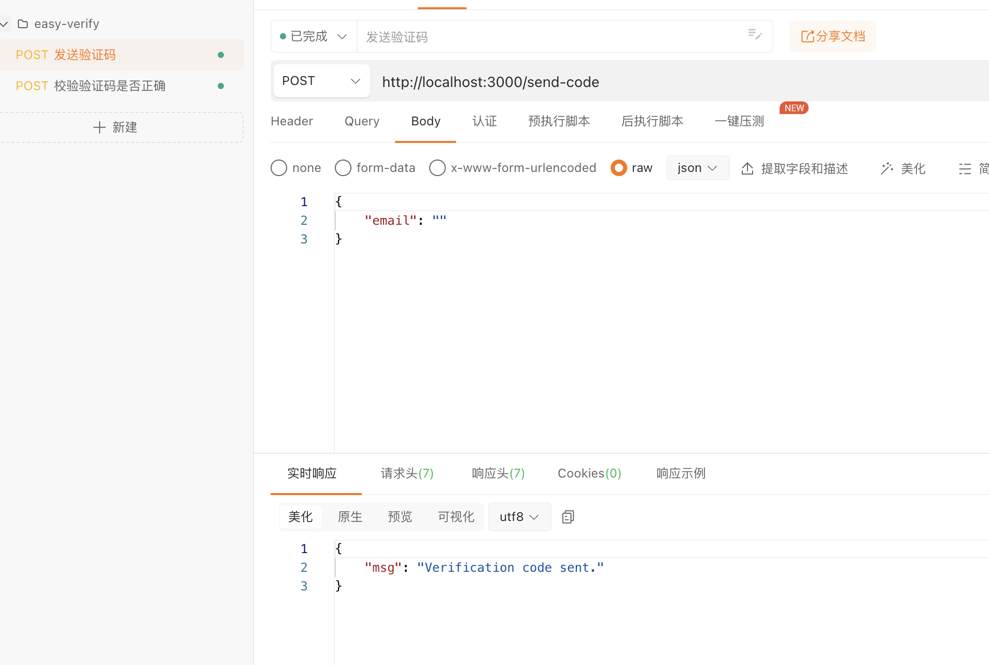The height and width of the screenshot is (665, 989).
Task: Click the list icon right of 美化
Action: click(x=965, y=168)
